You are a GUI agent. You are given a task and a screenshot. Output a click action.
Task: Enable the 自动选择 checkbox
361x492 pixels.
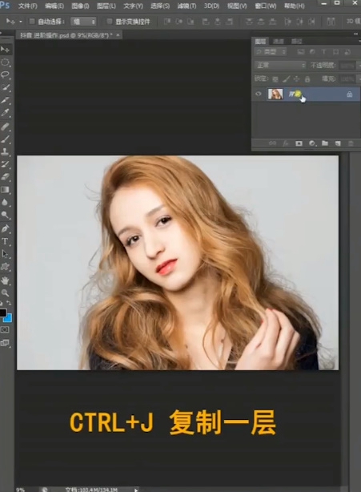tap(32, 22)
